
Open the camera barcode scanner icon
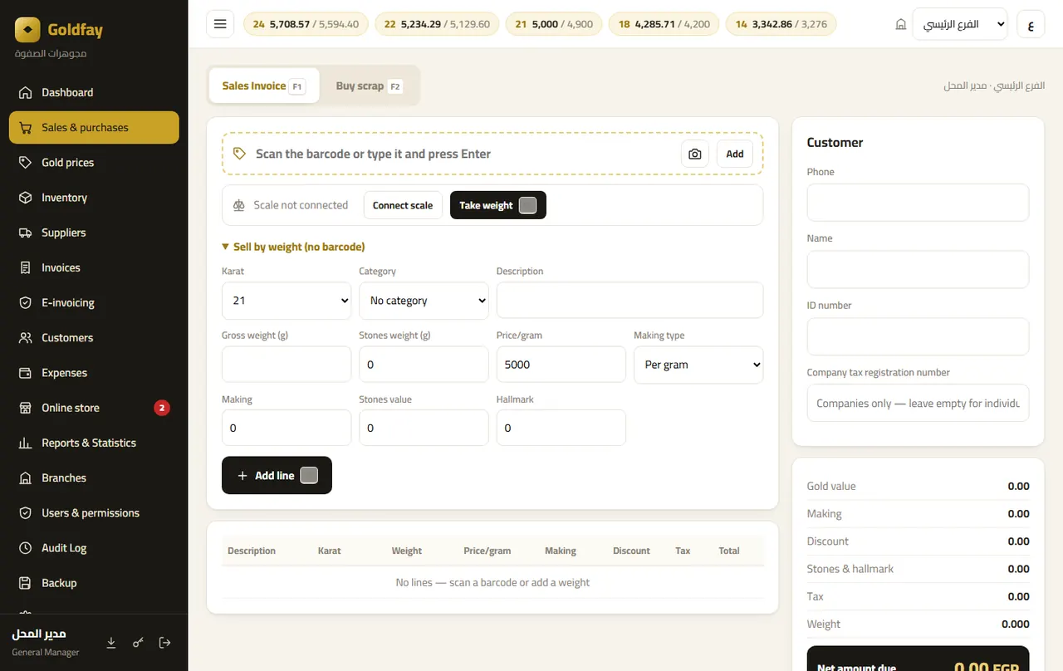[x=695, y=154]
